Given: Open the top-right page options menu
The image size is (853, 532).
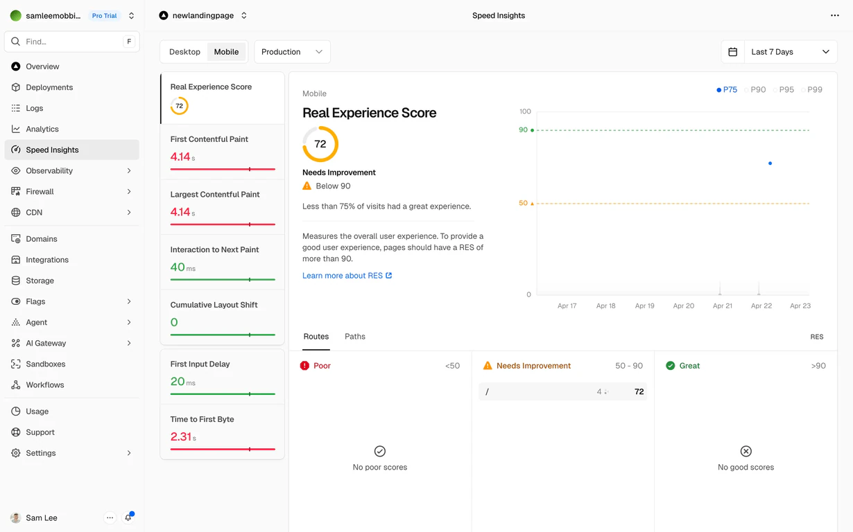Looking at the screenshot, I should [x=835, y=15].
